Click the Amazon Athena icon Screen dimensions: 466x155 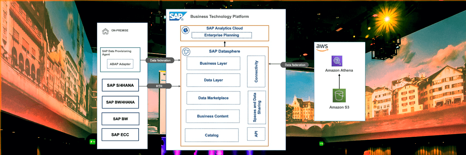click(x=337, y=61)
